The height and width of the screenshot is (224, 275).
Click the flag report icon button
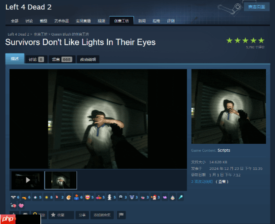pos(121,215)
